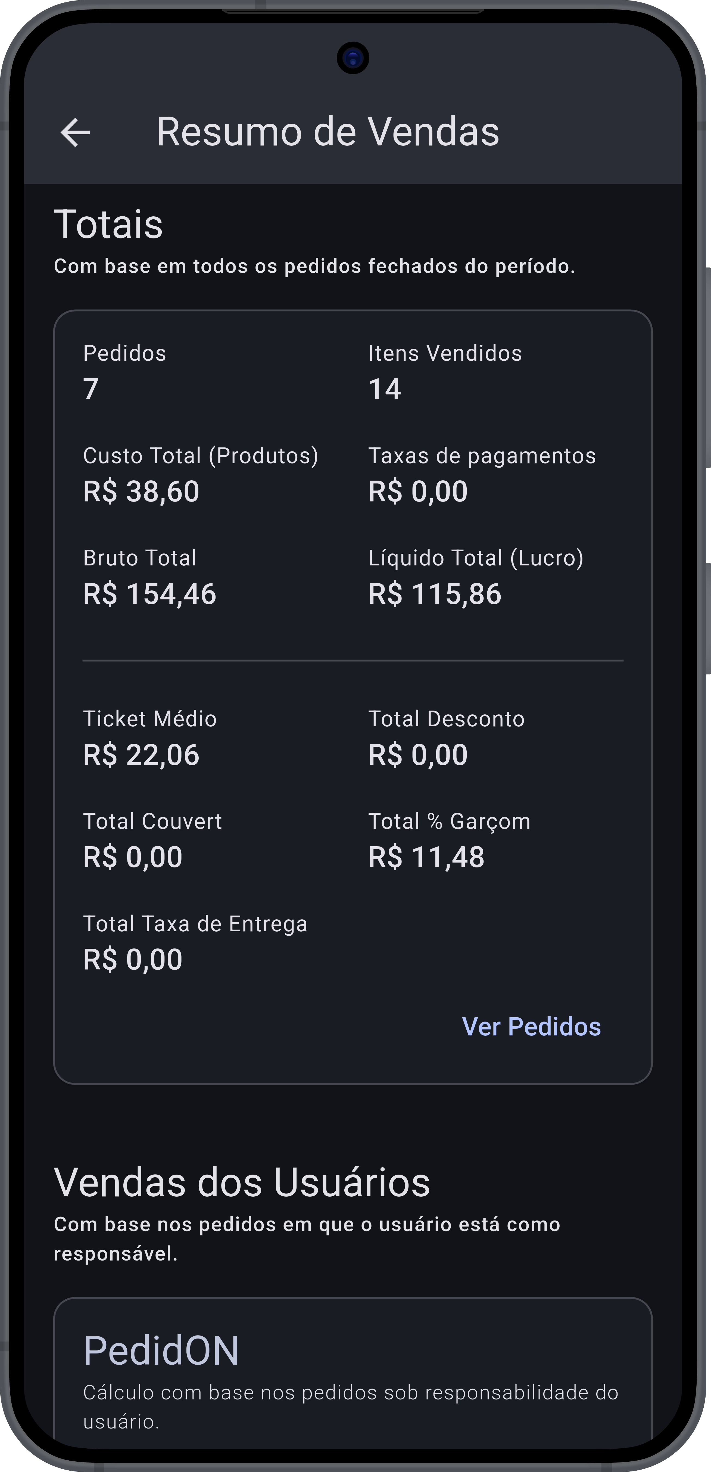Tap the Itens Vendidos value 14
Image resolution: width=711 pixels, height=1472 pixels.
click(x=385, y=389)
